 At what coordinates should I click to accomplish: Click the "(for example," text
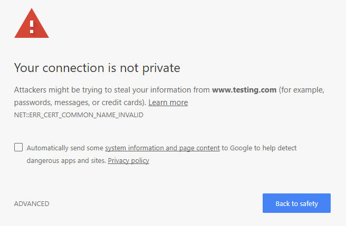(x=301, y=90)
